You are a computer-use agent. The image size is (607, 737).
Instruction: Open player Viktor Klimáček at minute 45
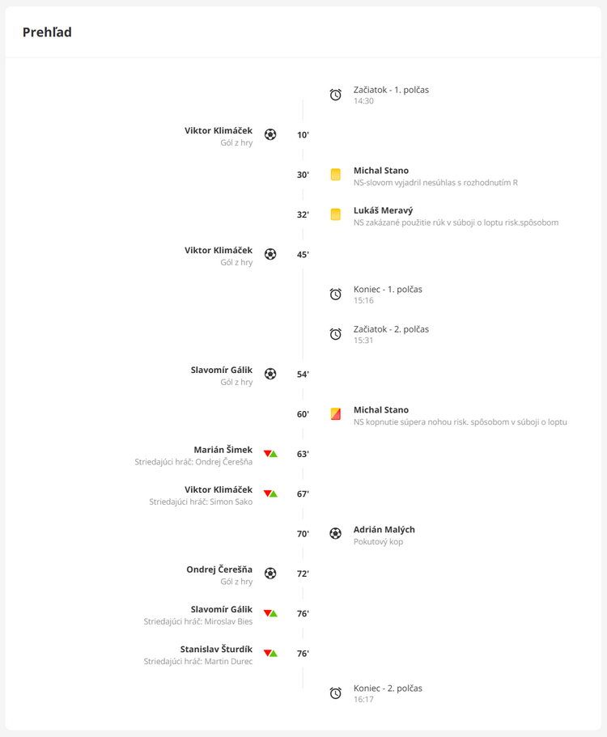(219, 251)
